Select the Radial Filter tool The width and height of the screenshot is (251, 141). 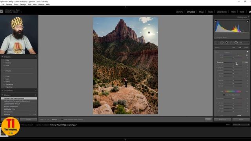point(236,43)
